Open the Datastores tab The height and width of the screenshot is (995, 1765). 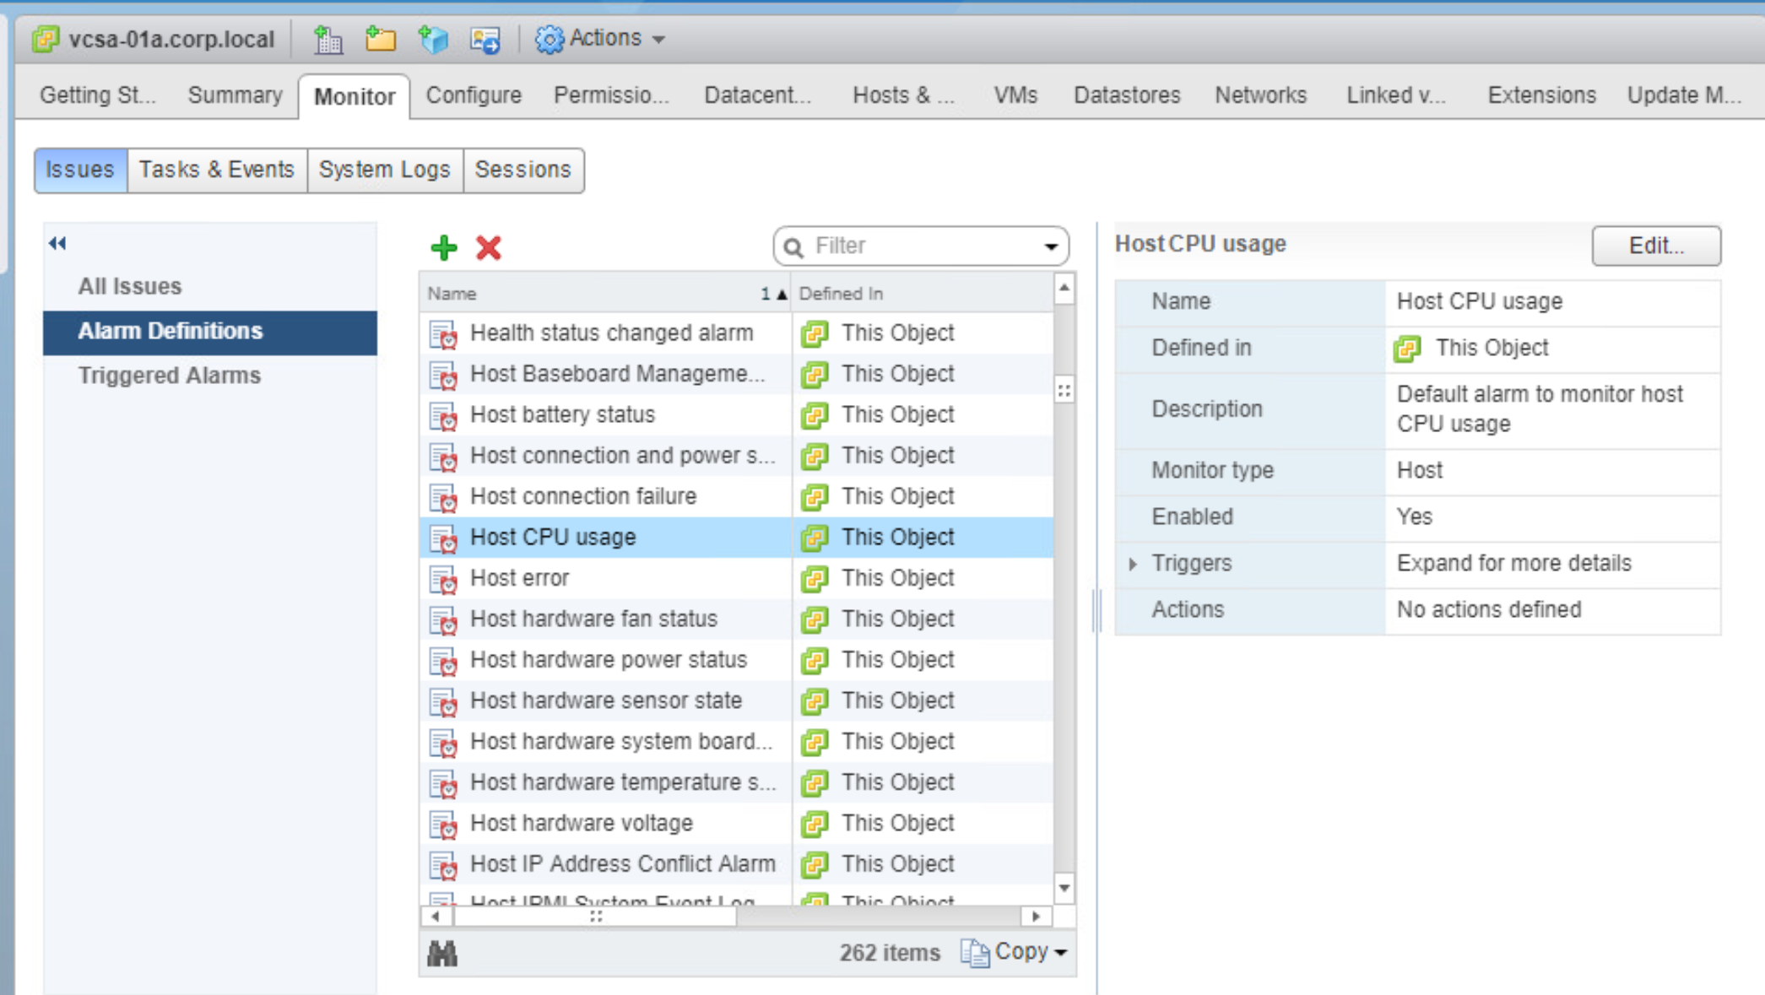1127,95
